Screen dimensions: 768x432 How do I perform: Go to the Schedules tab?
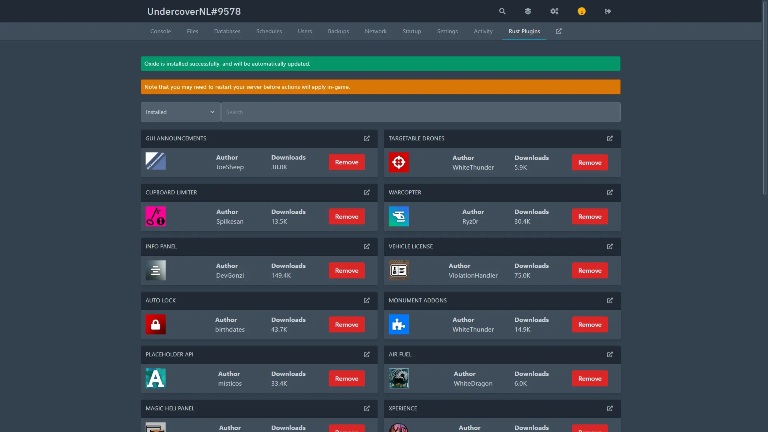pos(269,31)
